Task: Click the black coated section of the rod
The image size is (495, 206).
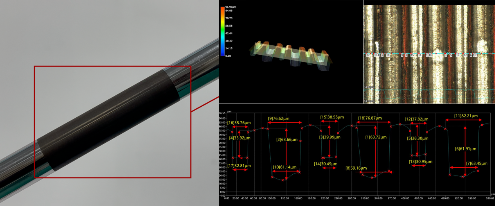Action: click(x=110, y=120)
